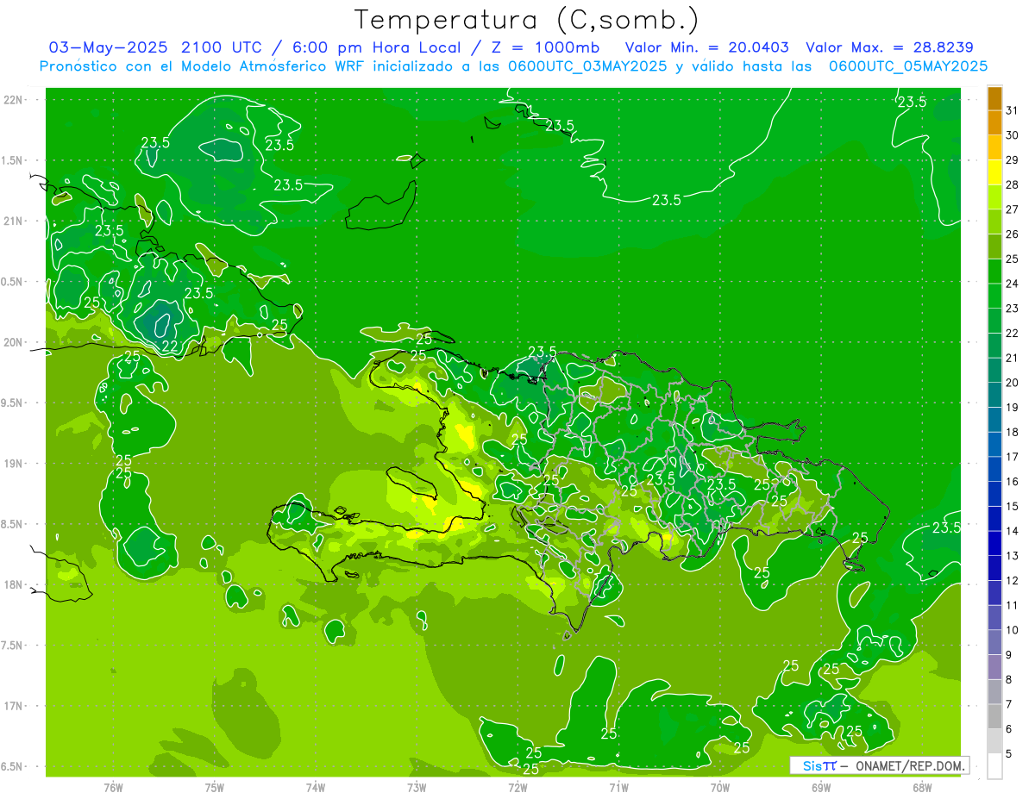Click the purple swatch between 9 and 10
The image size is (1035, 799).
click(994, 642)
